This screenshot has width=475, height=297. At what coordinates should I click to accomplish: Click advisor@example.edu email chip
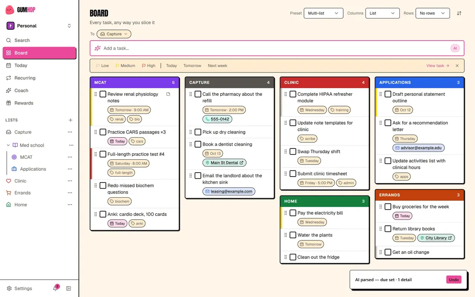(x=418, y=148)
